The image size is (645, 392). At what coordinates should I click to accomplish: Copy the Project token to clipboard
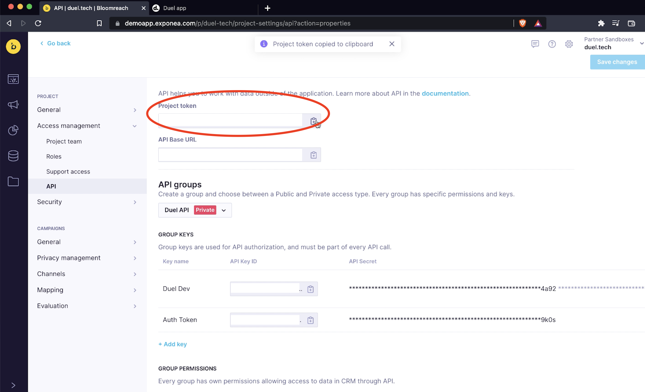coord(313,121)
